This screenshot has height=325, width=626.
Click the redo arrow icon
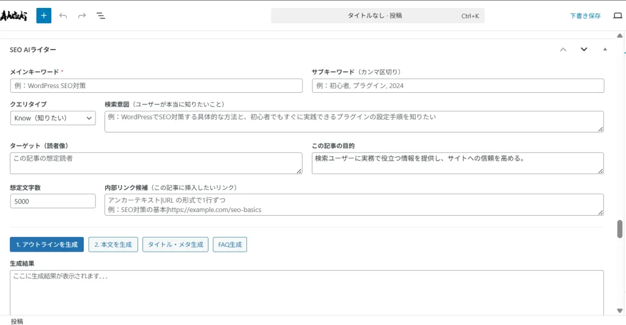point(82,15)
